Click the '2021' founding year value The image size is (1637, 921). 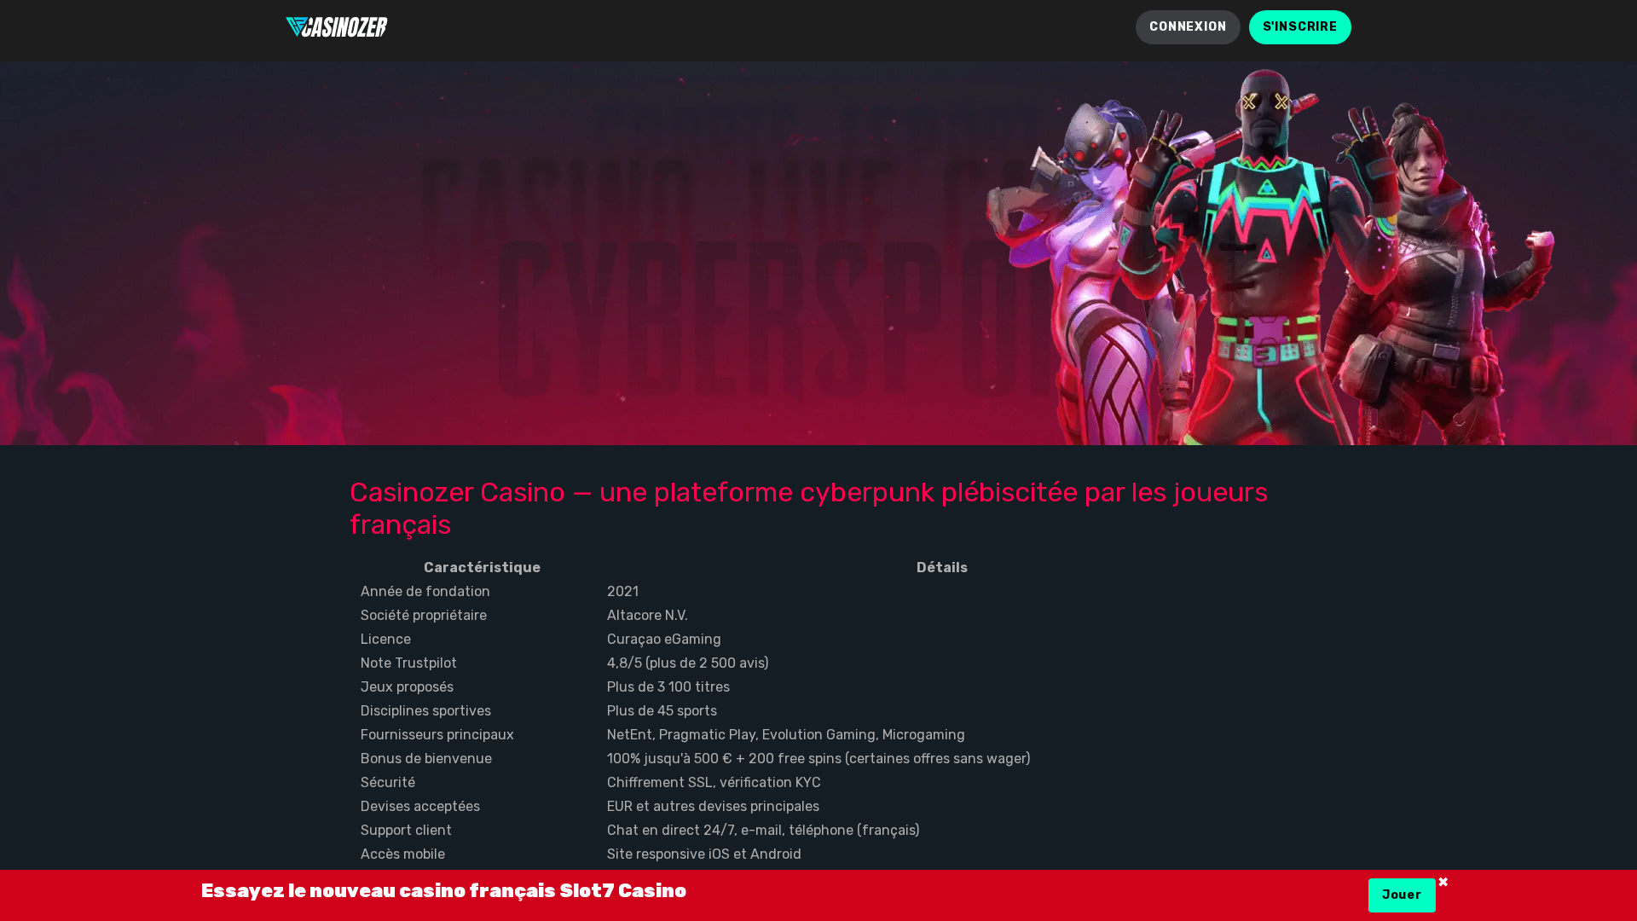[x=622, y=592]
